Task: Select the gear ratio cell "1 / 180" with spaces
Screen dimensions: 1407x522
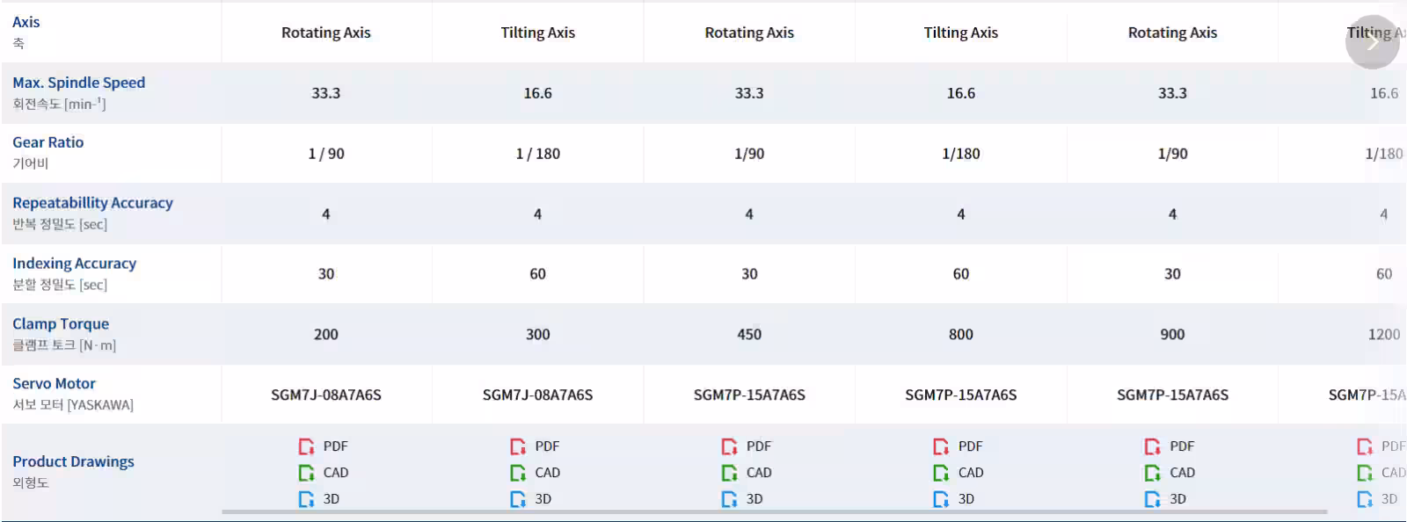Action: coord(538,154)
